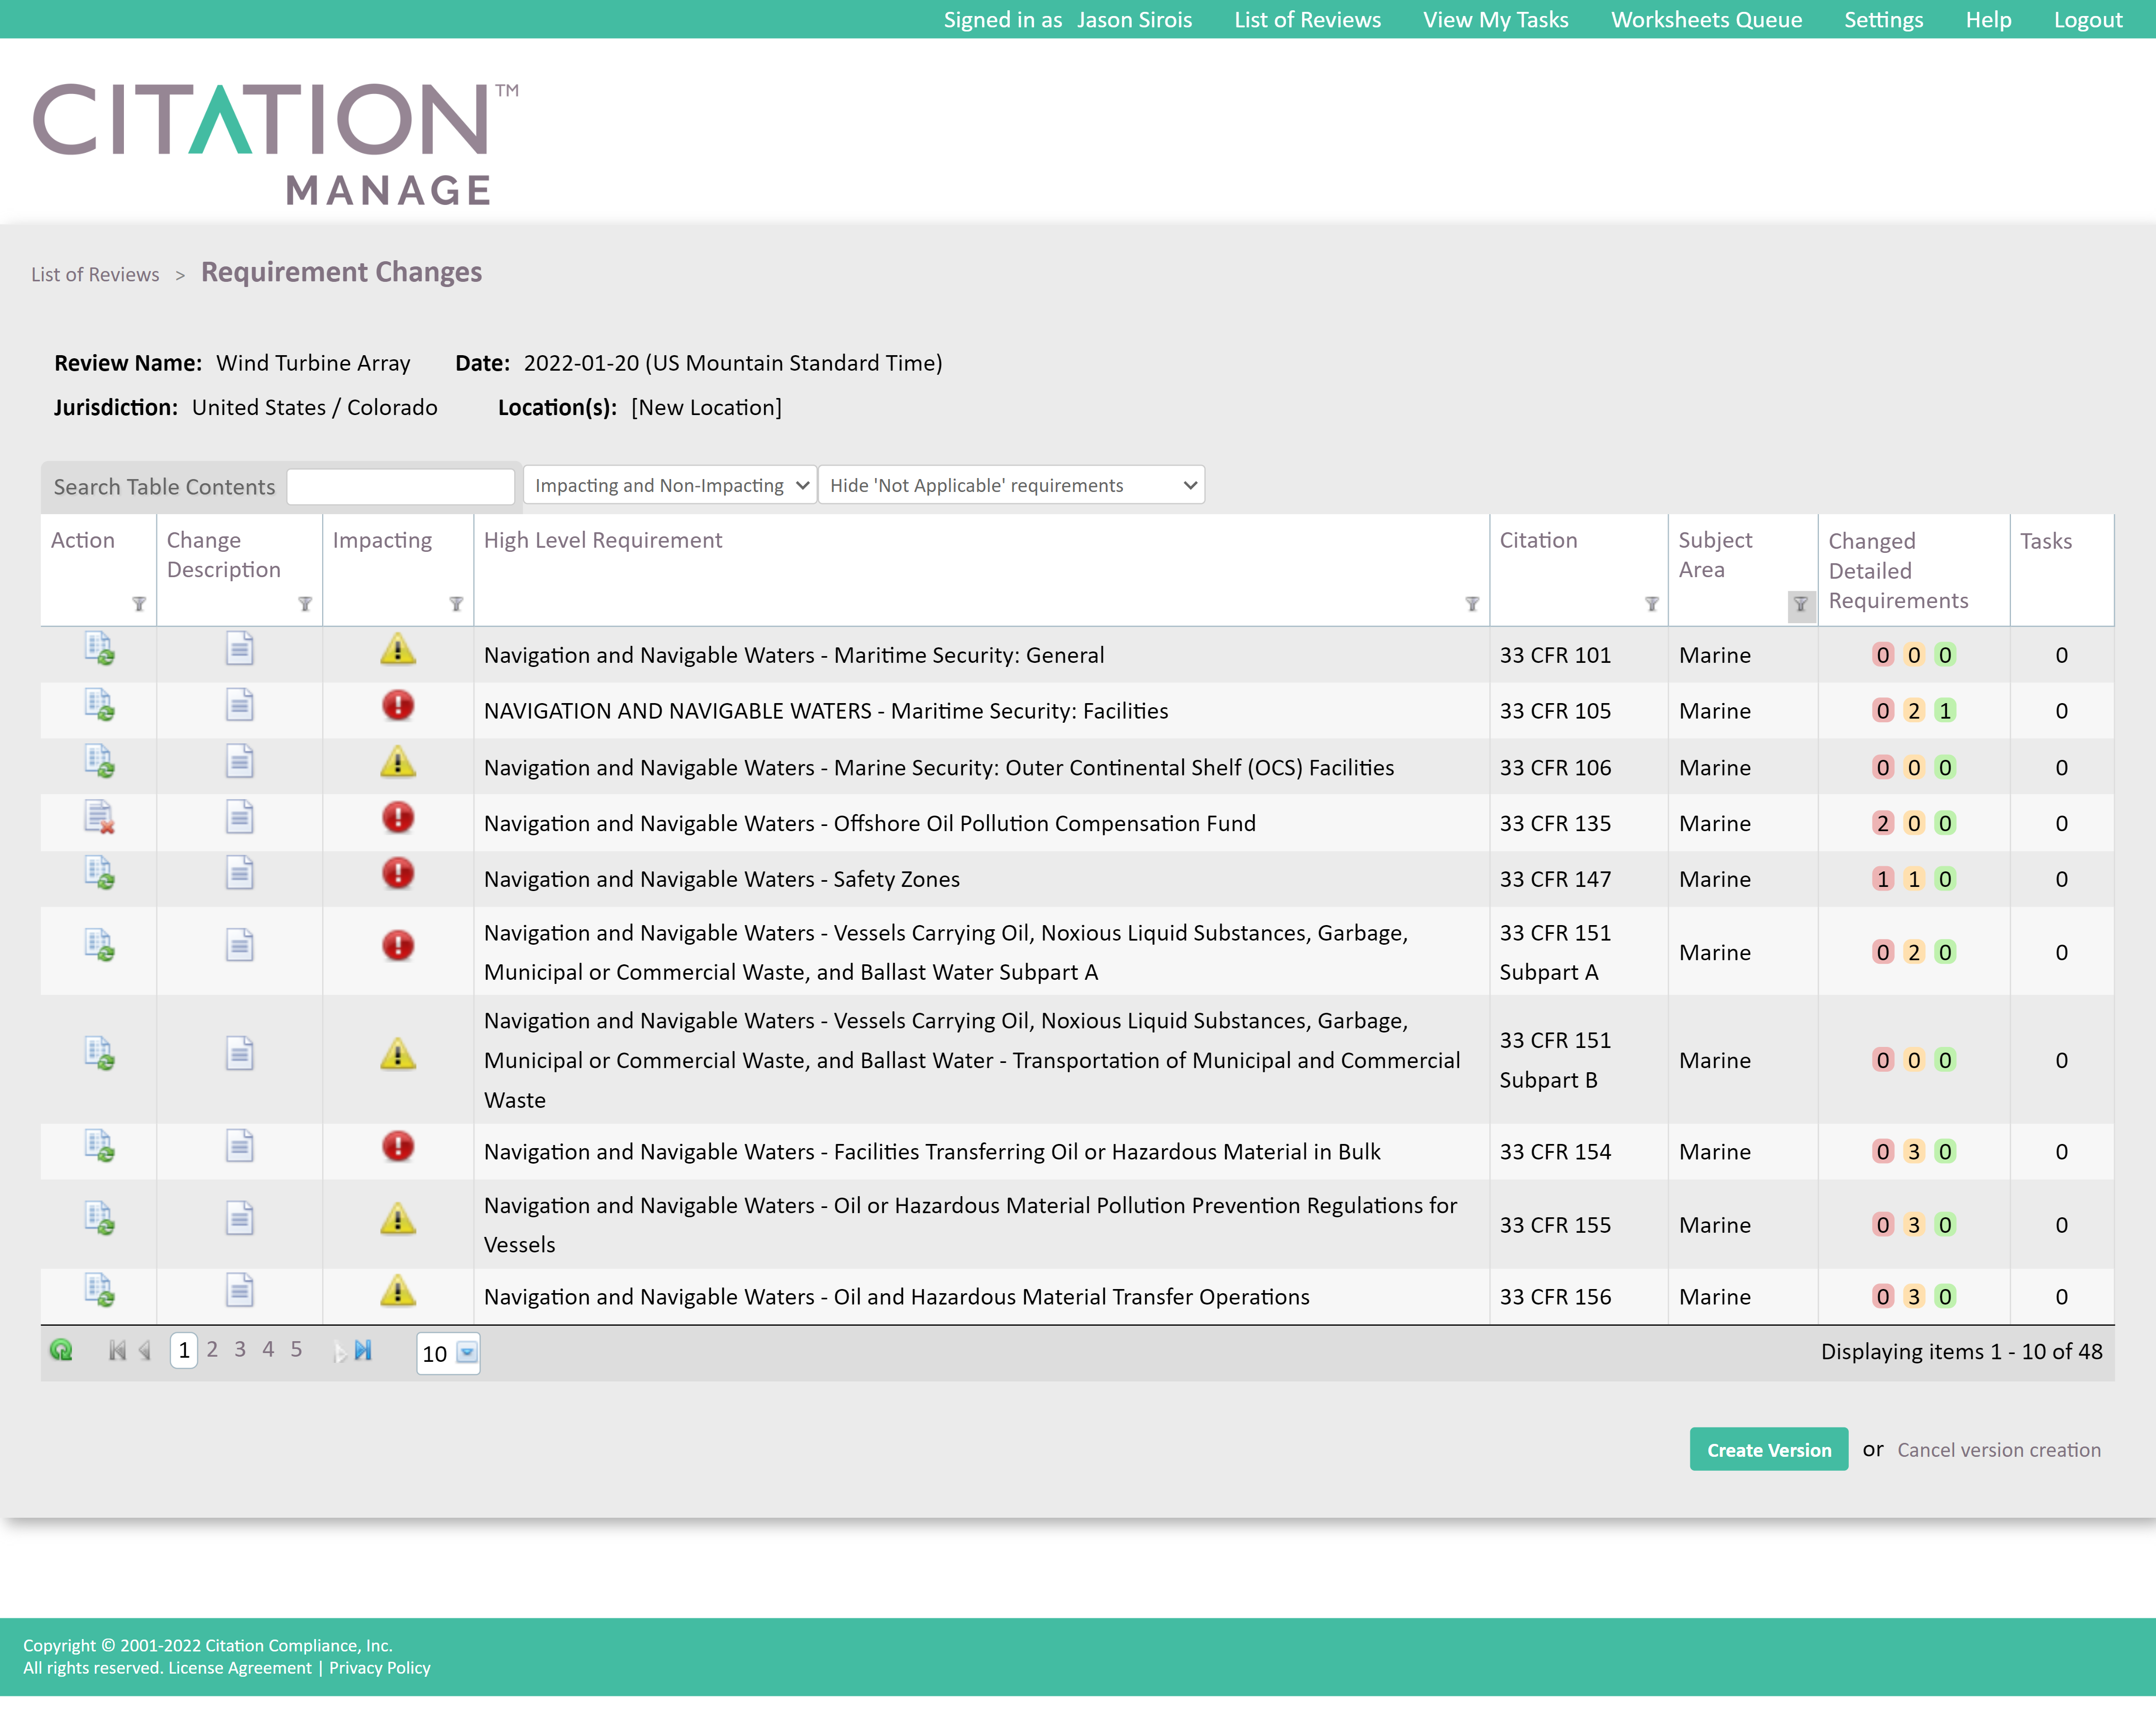Open change description for 33 CFR 155
This screenshot has width=2156, height=1733.
[x=239, y=1218]
